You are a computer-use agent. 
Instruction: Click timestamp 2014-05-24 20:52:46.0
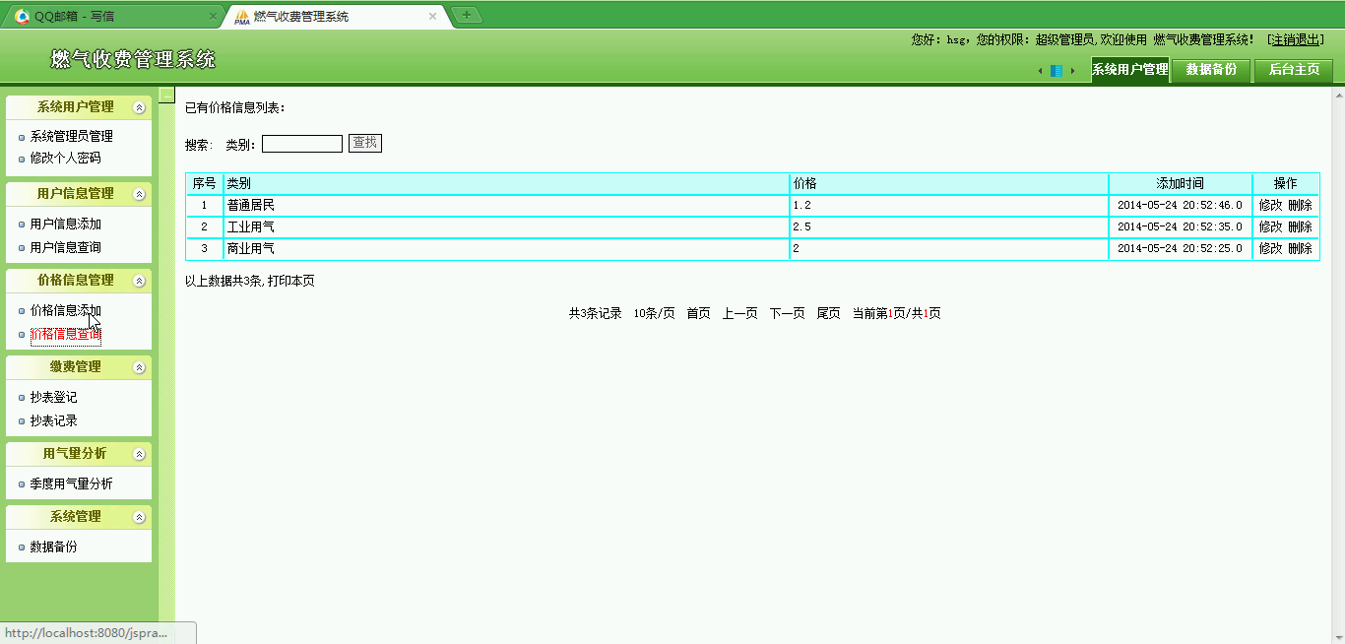click(x=1181, y=206)
